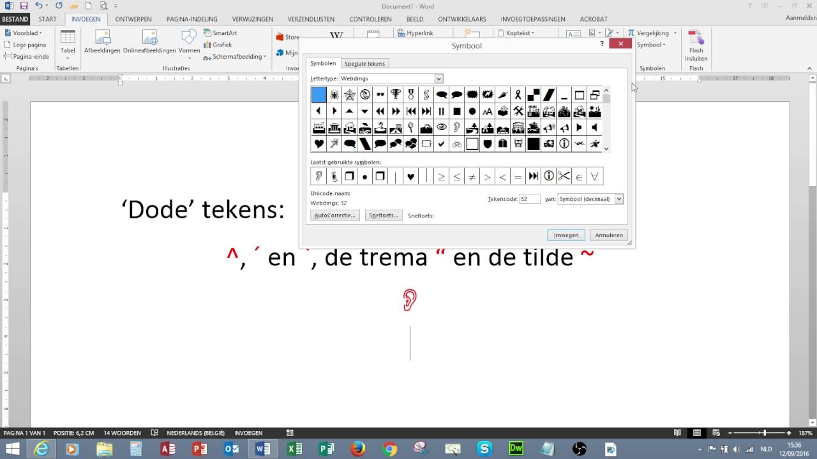Select the spider symbol in the grid
The height and width of the screenshot is (459, 817).
pyautogui.click(x=334, y=95)
